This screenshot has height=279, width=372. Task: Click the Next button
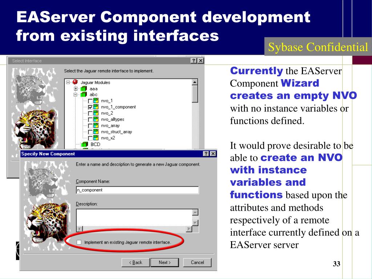(165, 262)
